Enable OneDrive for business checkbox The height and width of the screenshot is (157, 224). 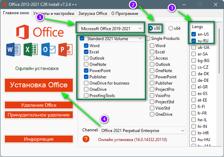click(86, 83)
